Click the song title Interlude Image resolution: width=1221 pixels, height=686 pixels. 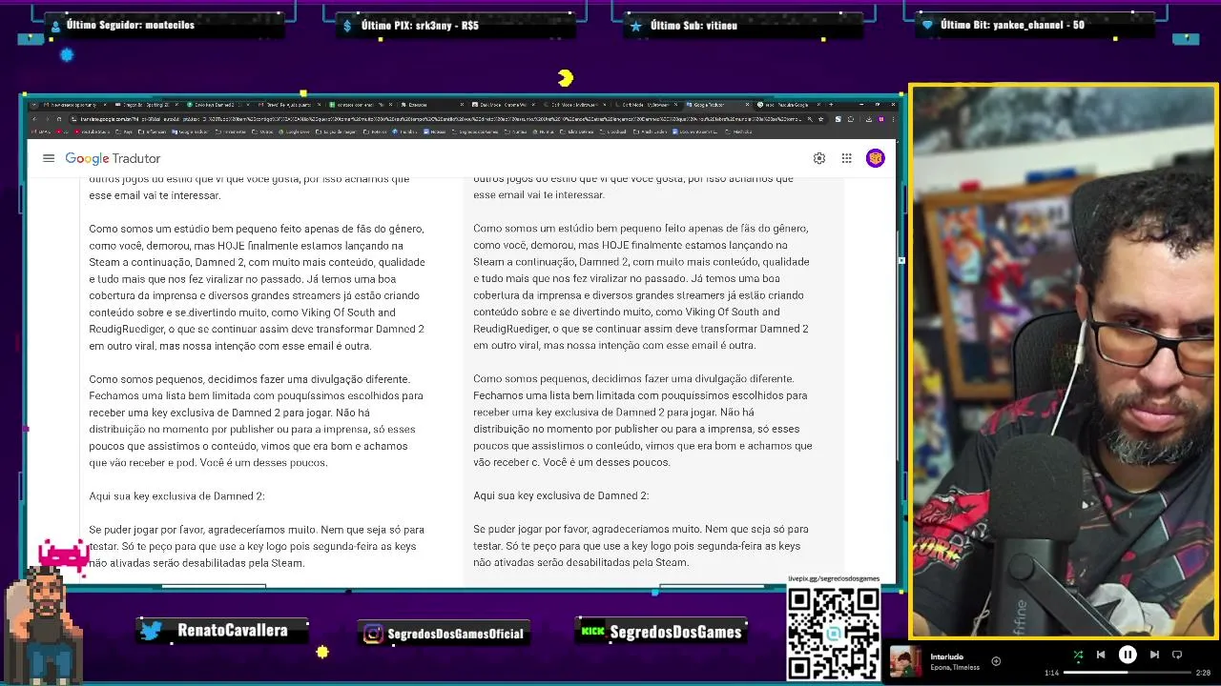(x=946, y=656)
